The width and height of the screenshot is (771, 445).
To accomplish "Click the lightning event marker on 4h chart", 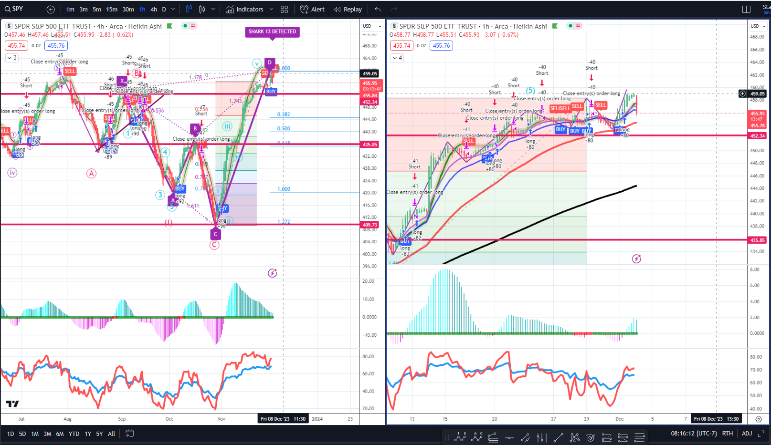I will (x=272, y=273).
